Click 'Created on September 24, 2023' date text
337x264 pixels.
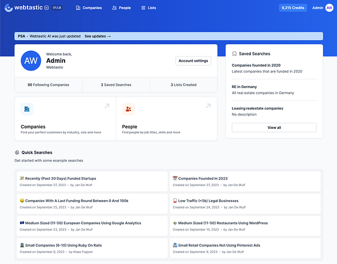tap(196, 207)
